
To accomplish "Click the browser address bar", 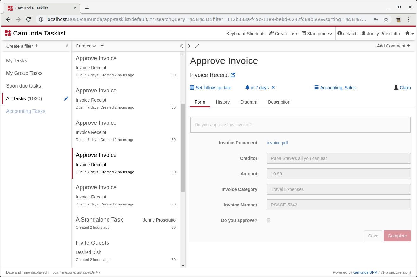I will tap(206, 19).
